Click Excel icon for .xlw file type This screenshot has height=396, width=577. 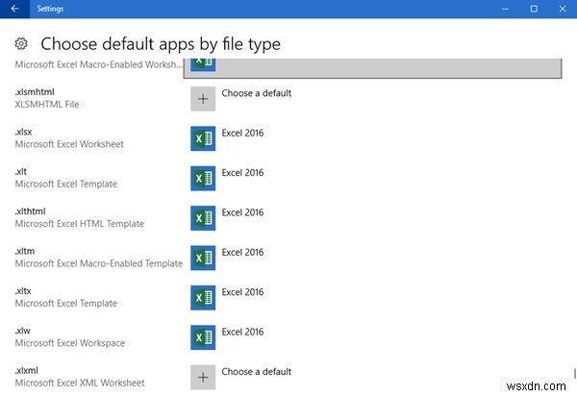(x=203, y=337)
